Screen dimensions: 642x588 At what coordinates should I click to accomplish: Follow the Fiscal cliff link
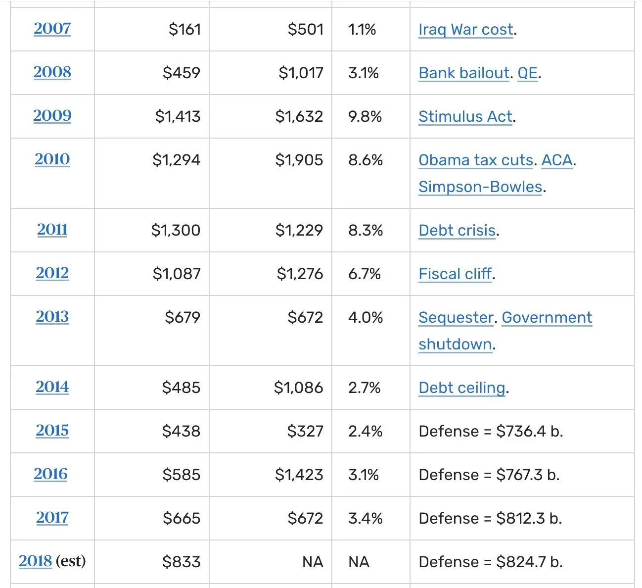(455, 274)
